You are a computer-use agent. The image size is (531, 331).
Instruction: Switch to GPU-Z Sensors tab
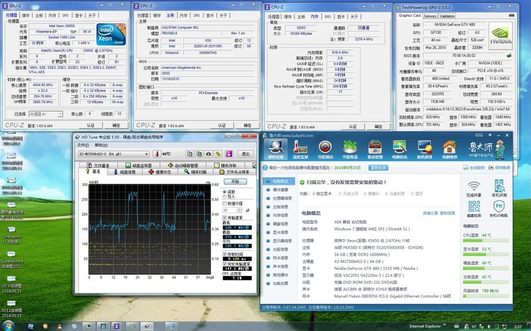pyautogui.click(x=430, y=16)
